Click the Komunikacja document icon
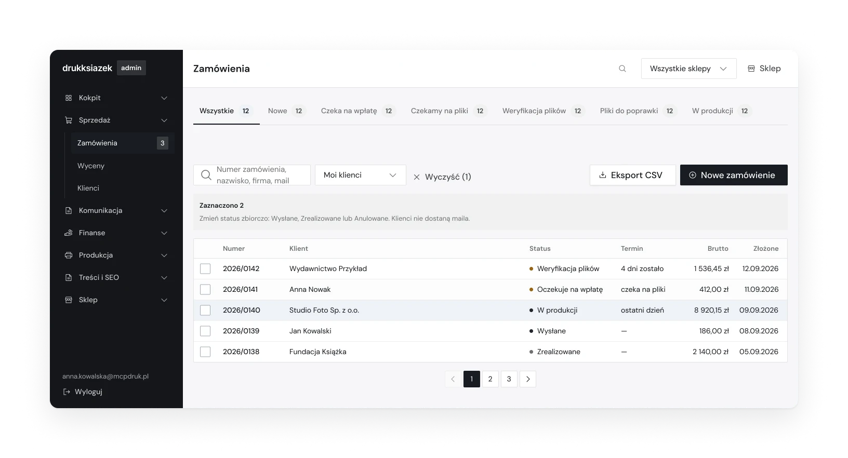848x458 pixels. 68,210
